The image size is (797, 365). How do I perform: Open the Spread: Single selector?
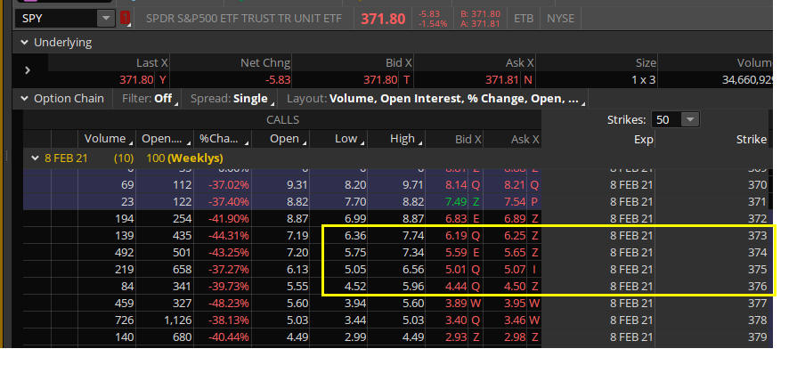(x=231, y=99)
